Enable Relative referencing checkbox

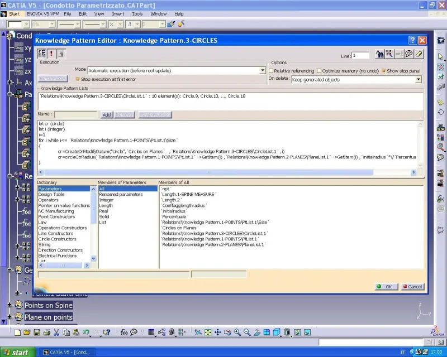271,71
